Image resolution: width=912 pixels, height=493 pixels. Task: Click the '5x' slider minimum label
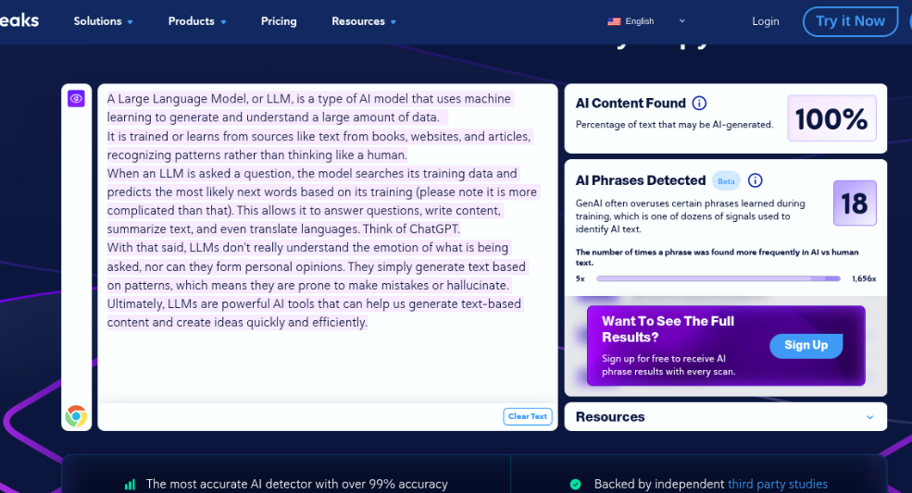(580, 278)
